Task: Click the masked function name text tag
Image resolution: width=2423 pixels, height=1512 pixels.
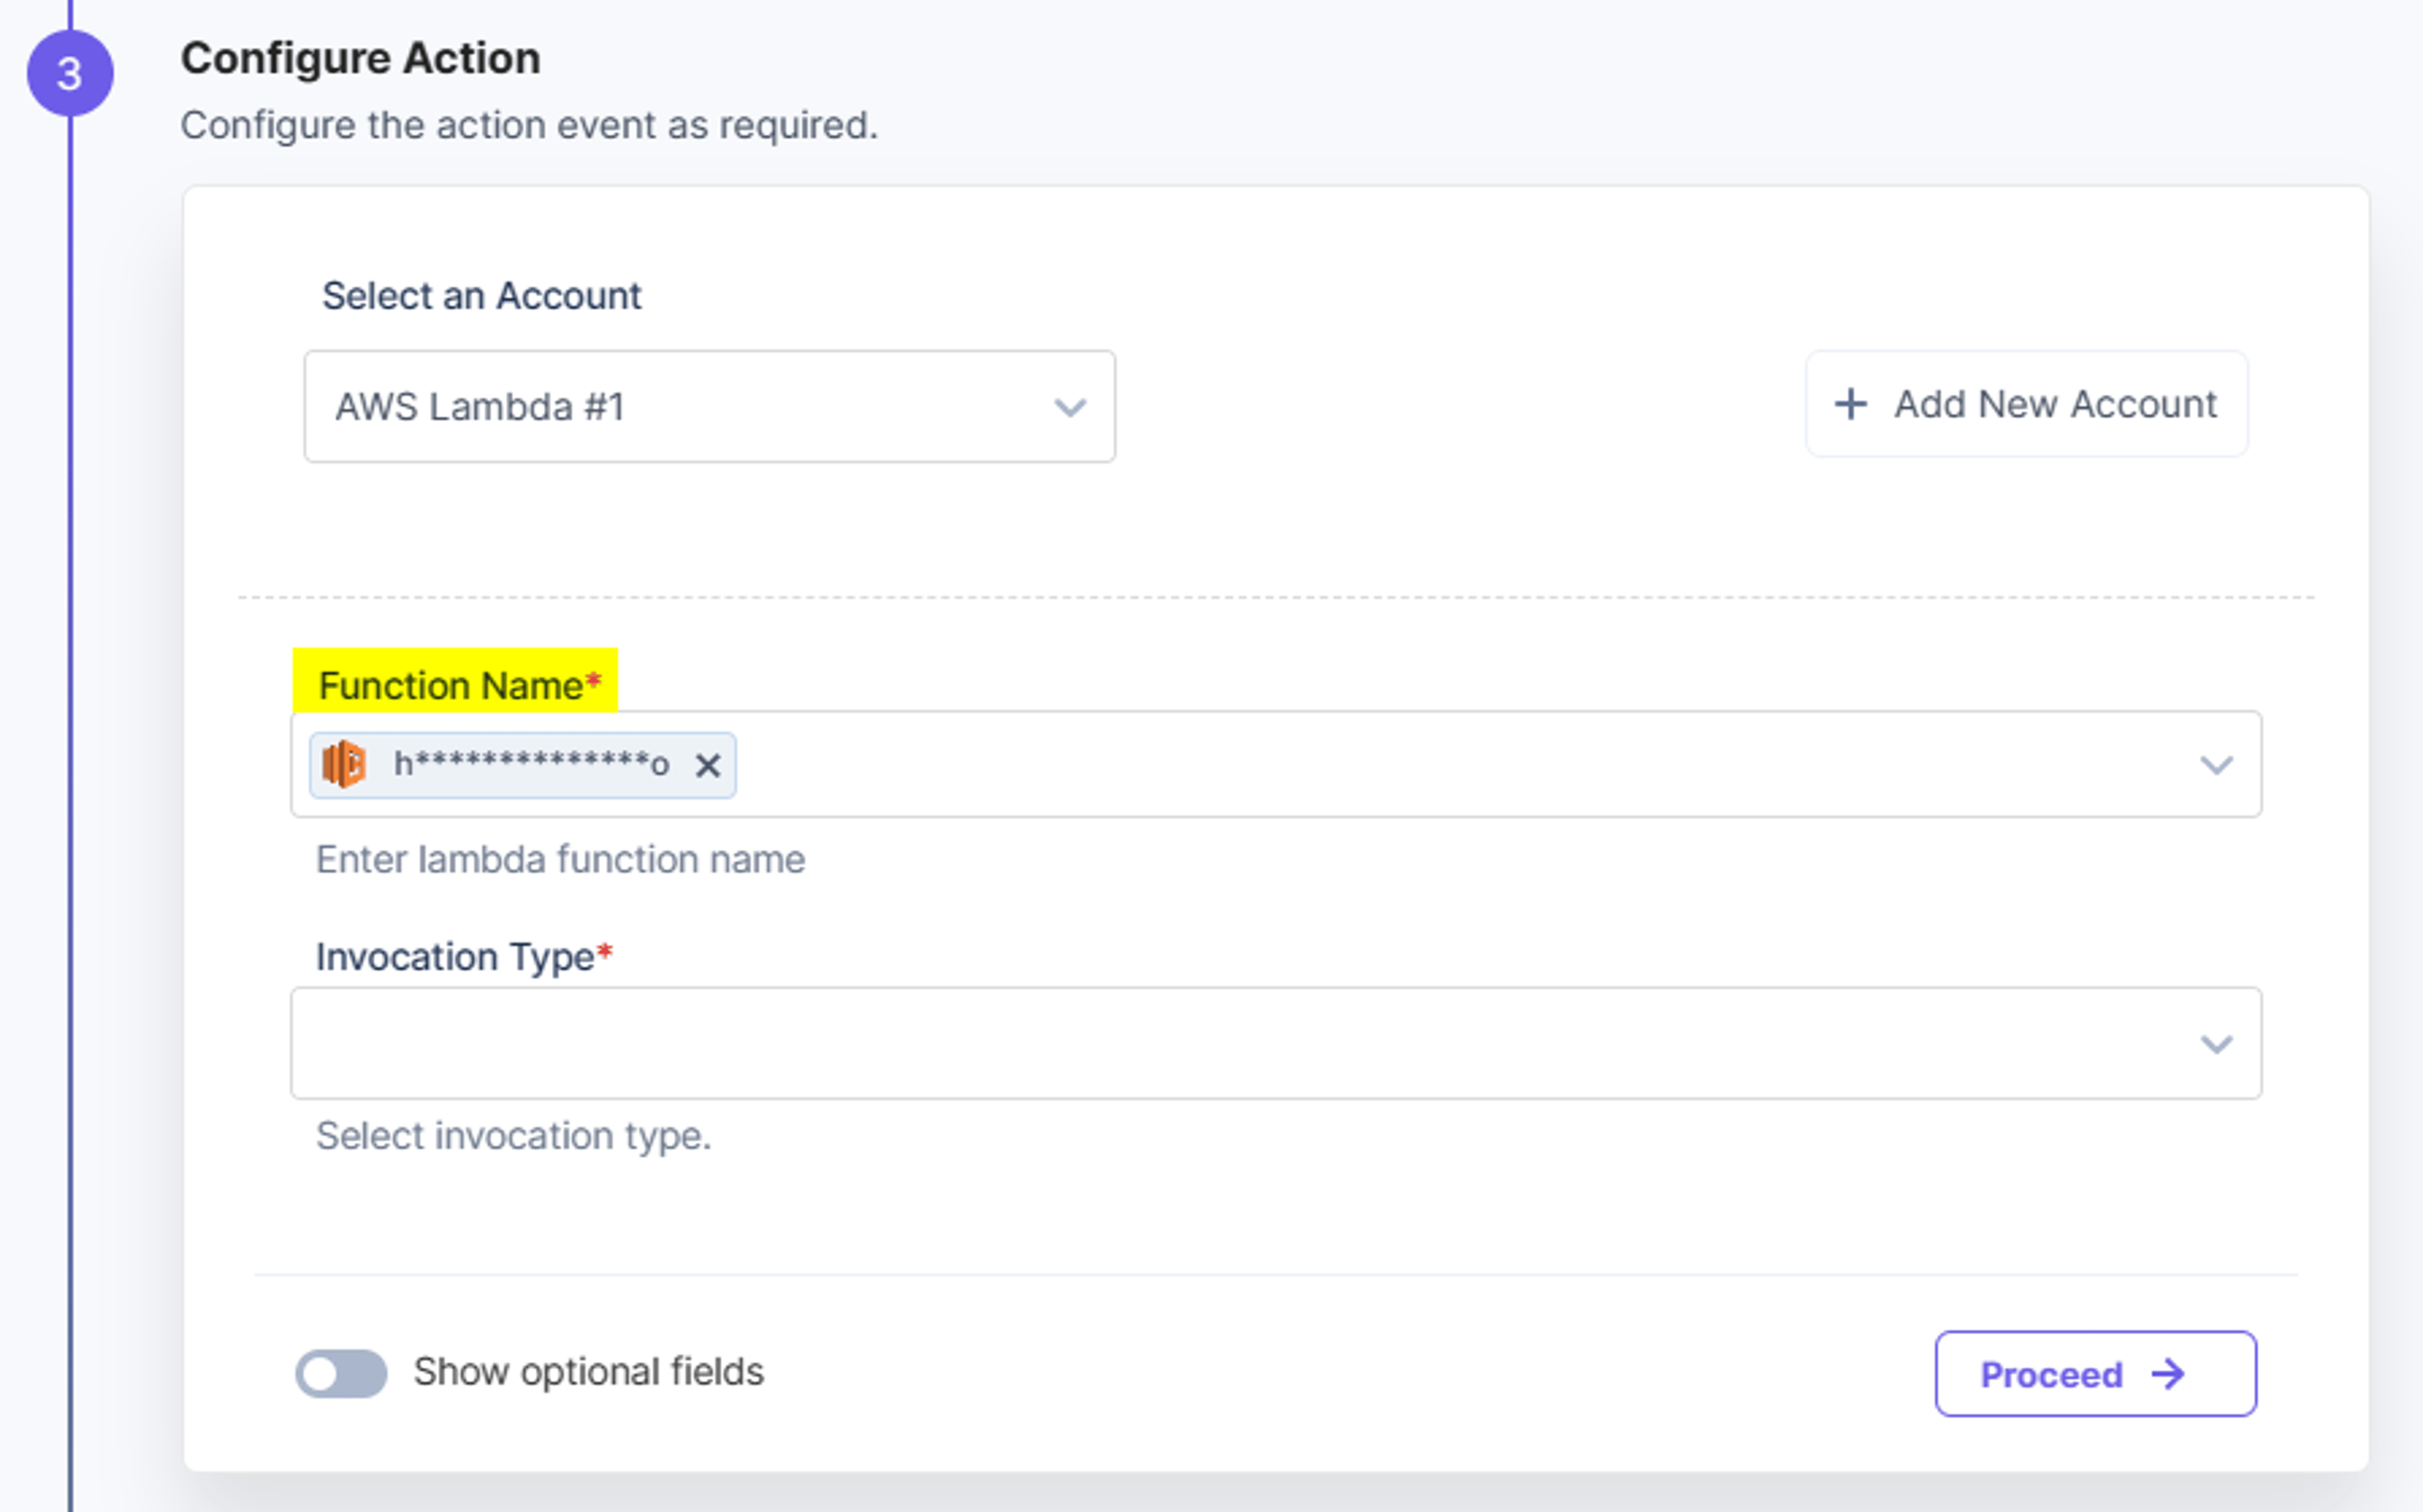Action: click(x=531, y=765)
